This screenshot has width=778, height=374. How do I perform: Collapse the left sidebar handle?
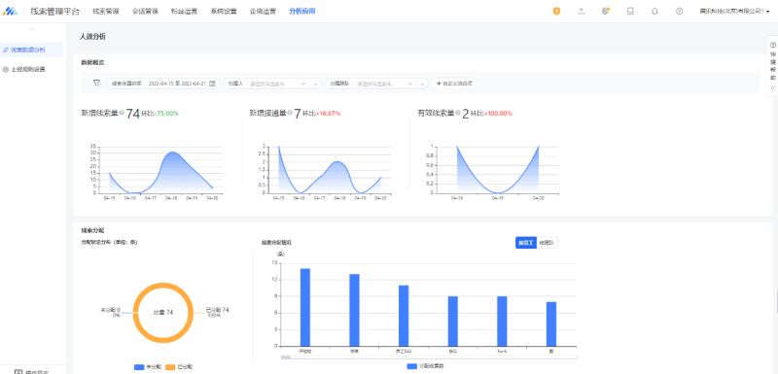(32, 29)
